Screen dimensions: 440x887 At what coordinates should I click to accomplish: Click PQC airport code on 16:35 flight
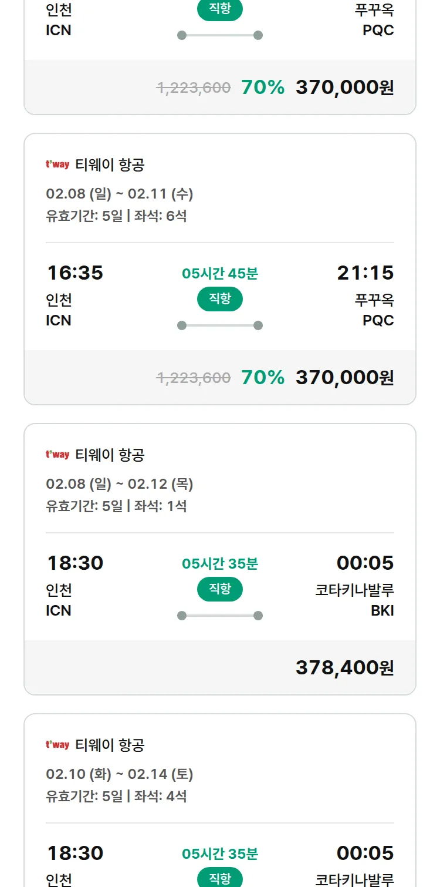378,321
